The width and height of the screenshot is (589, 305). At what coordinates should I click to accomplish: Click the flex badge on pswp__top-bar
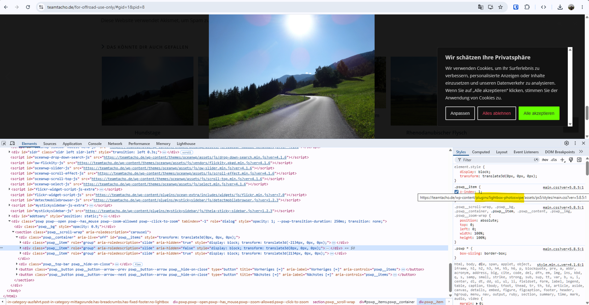pyautogui.click(x=137, y=264)
